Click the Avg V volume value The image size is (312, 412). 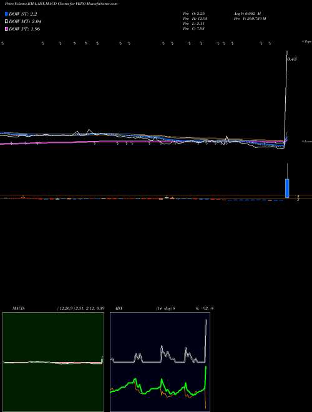click(x=247, y=14)
